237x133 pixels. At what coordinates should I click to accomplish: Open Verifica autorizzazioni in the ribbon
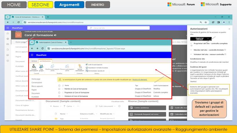(80, 68)
